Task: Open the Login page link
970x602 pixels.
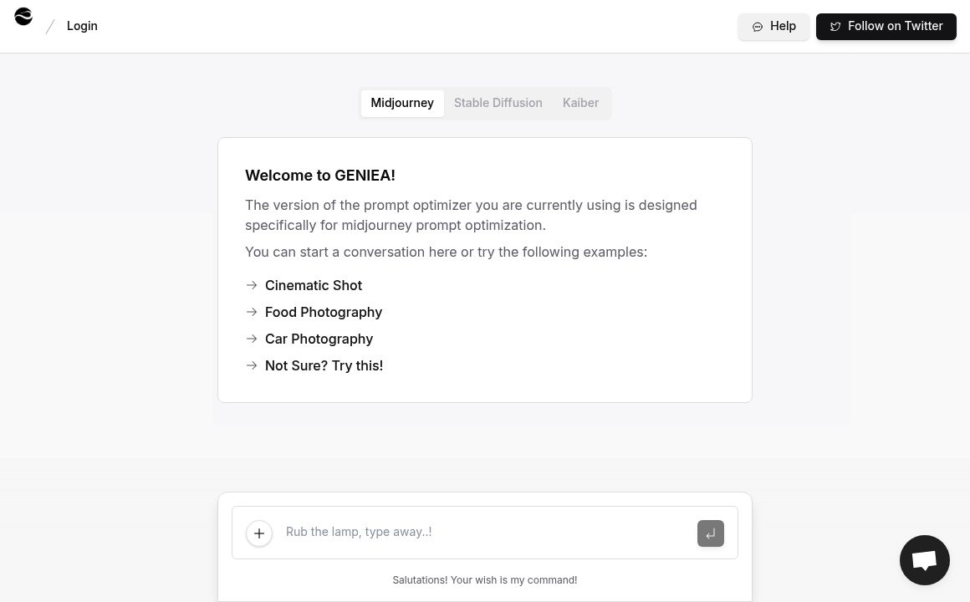Action: pos(82,26)
